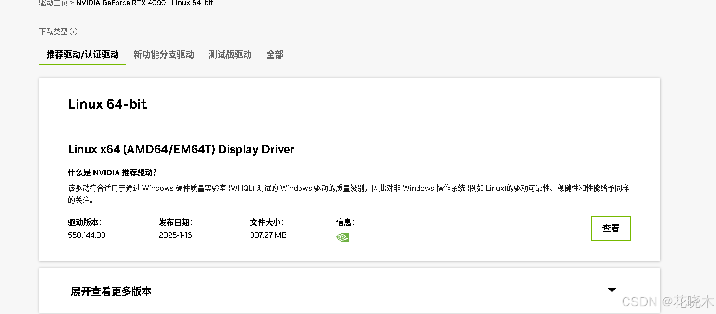Click the 下载类型 label
Image resolution: width=716 pixels, height=314 pixels.
[53, 32]
